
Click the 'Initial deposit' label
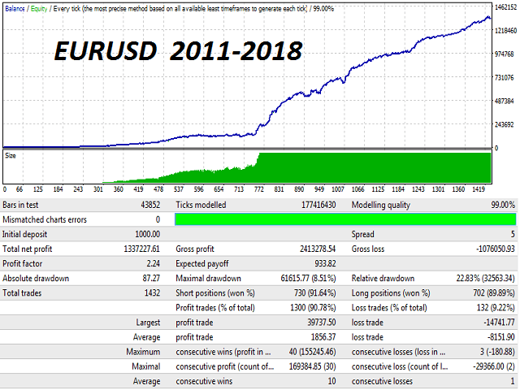pyautogui.click(x=25, y=235)
